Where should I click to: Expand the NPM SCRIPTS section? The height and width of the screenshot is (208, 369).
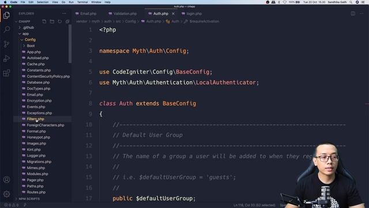pos(29,199)
